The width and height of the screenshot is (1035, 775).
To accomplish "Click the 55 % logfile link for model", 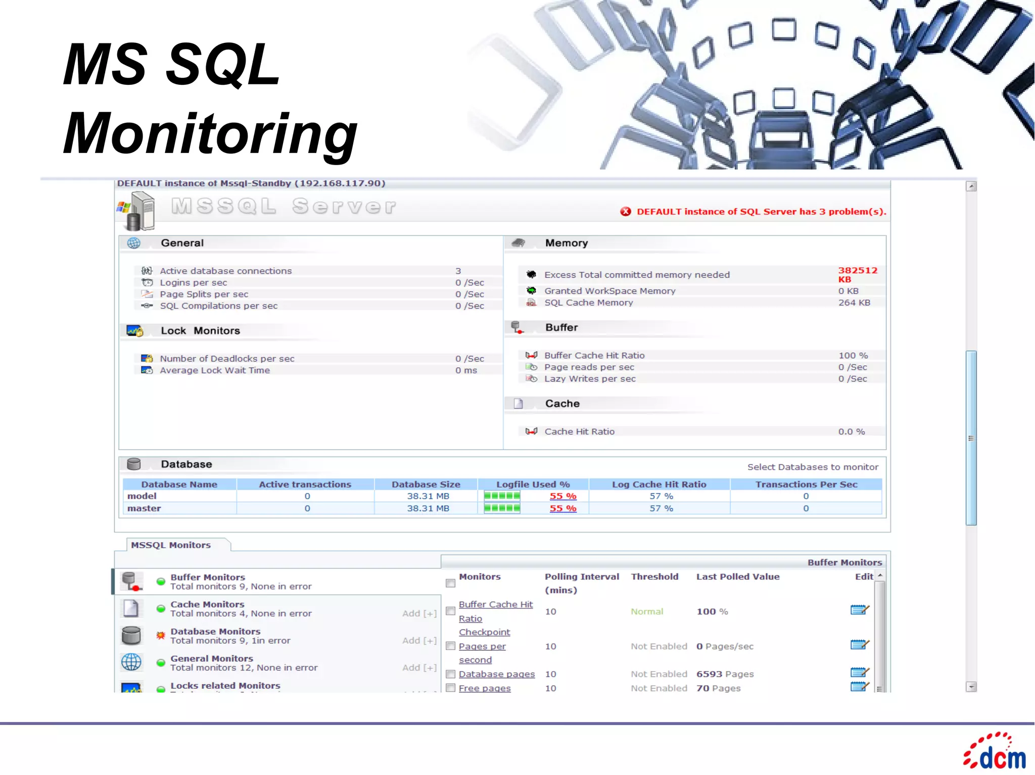I will 563,496.
